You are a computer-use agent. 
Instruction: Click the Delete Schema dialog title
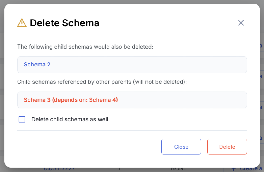(x=64, y=23)
